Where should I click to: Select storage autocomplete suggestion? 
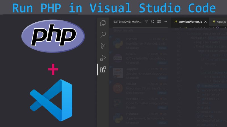212,116
